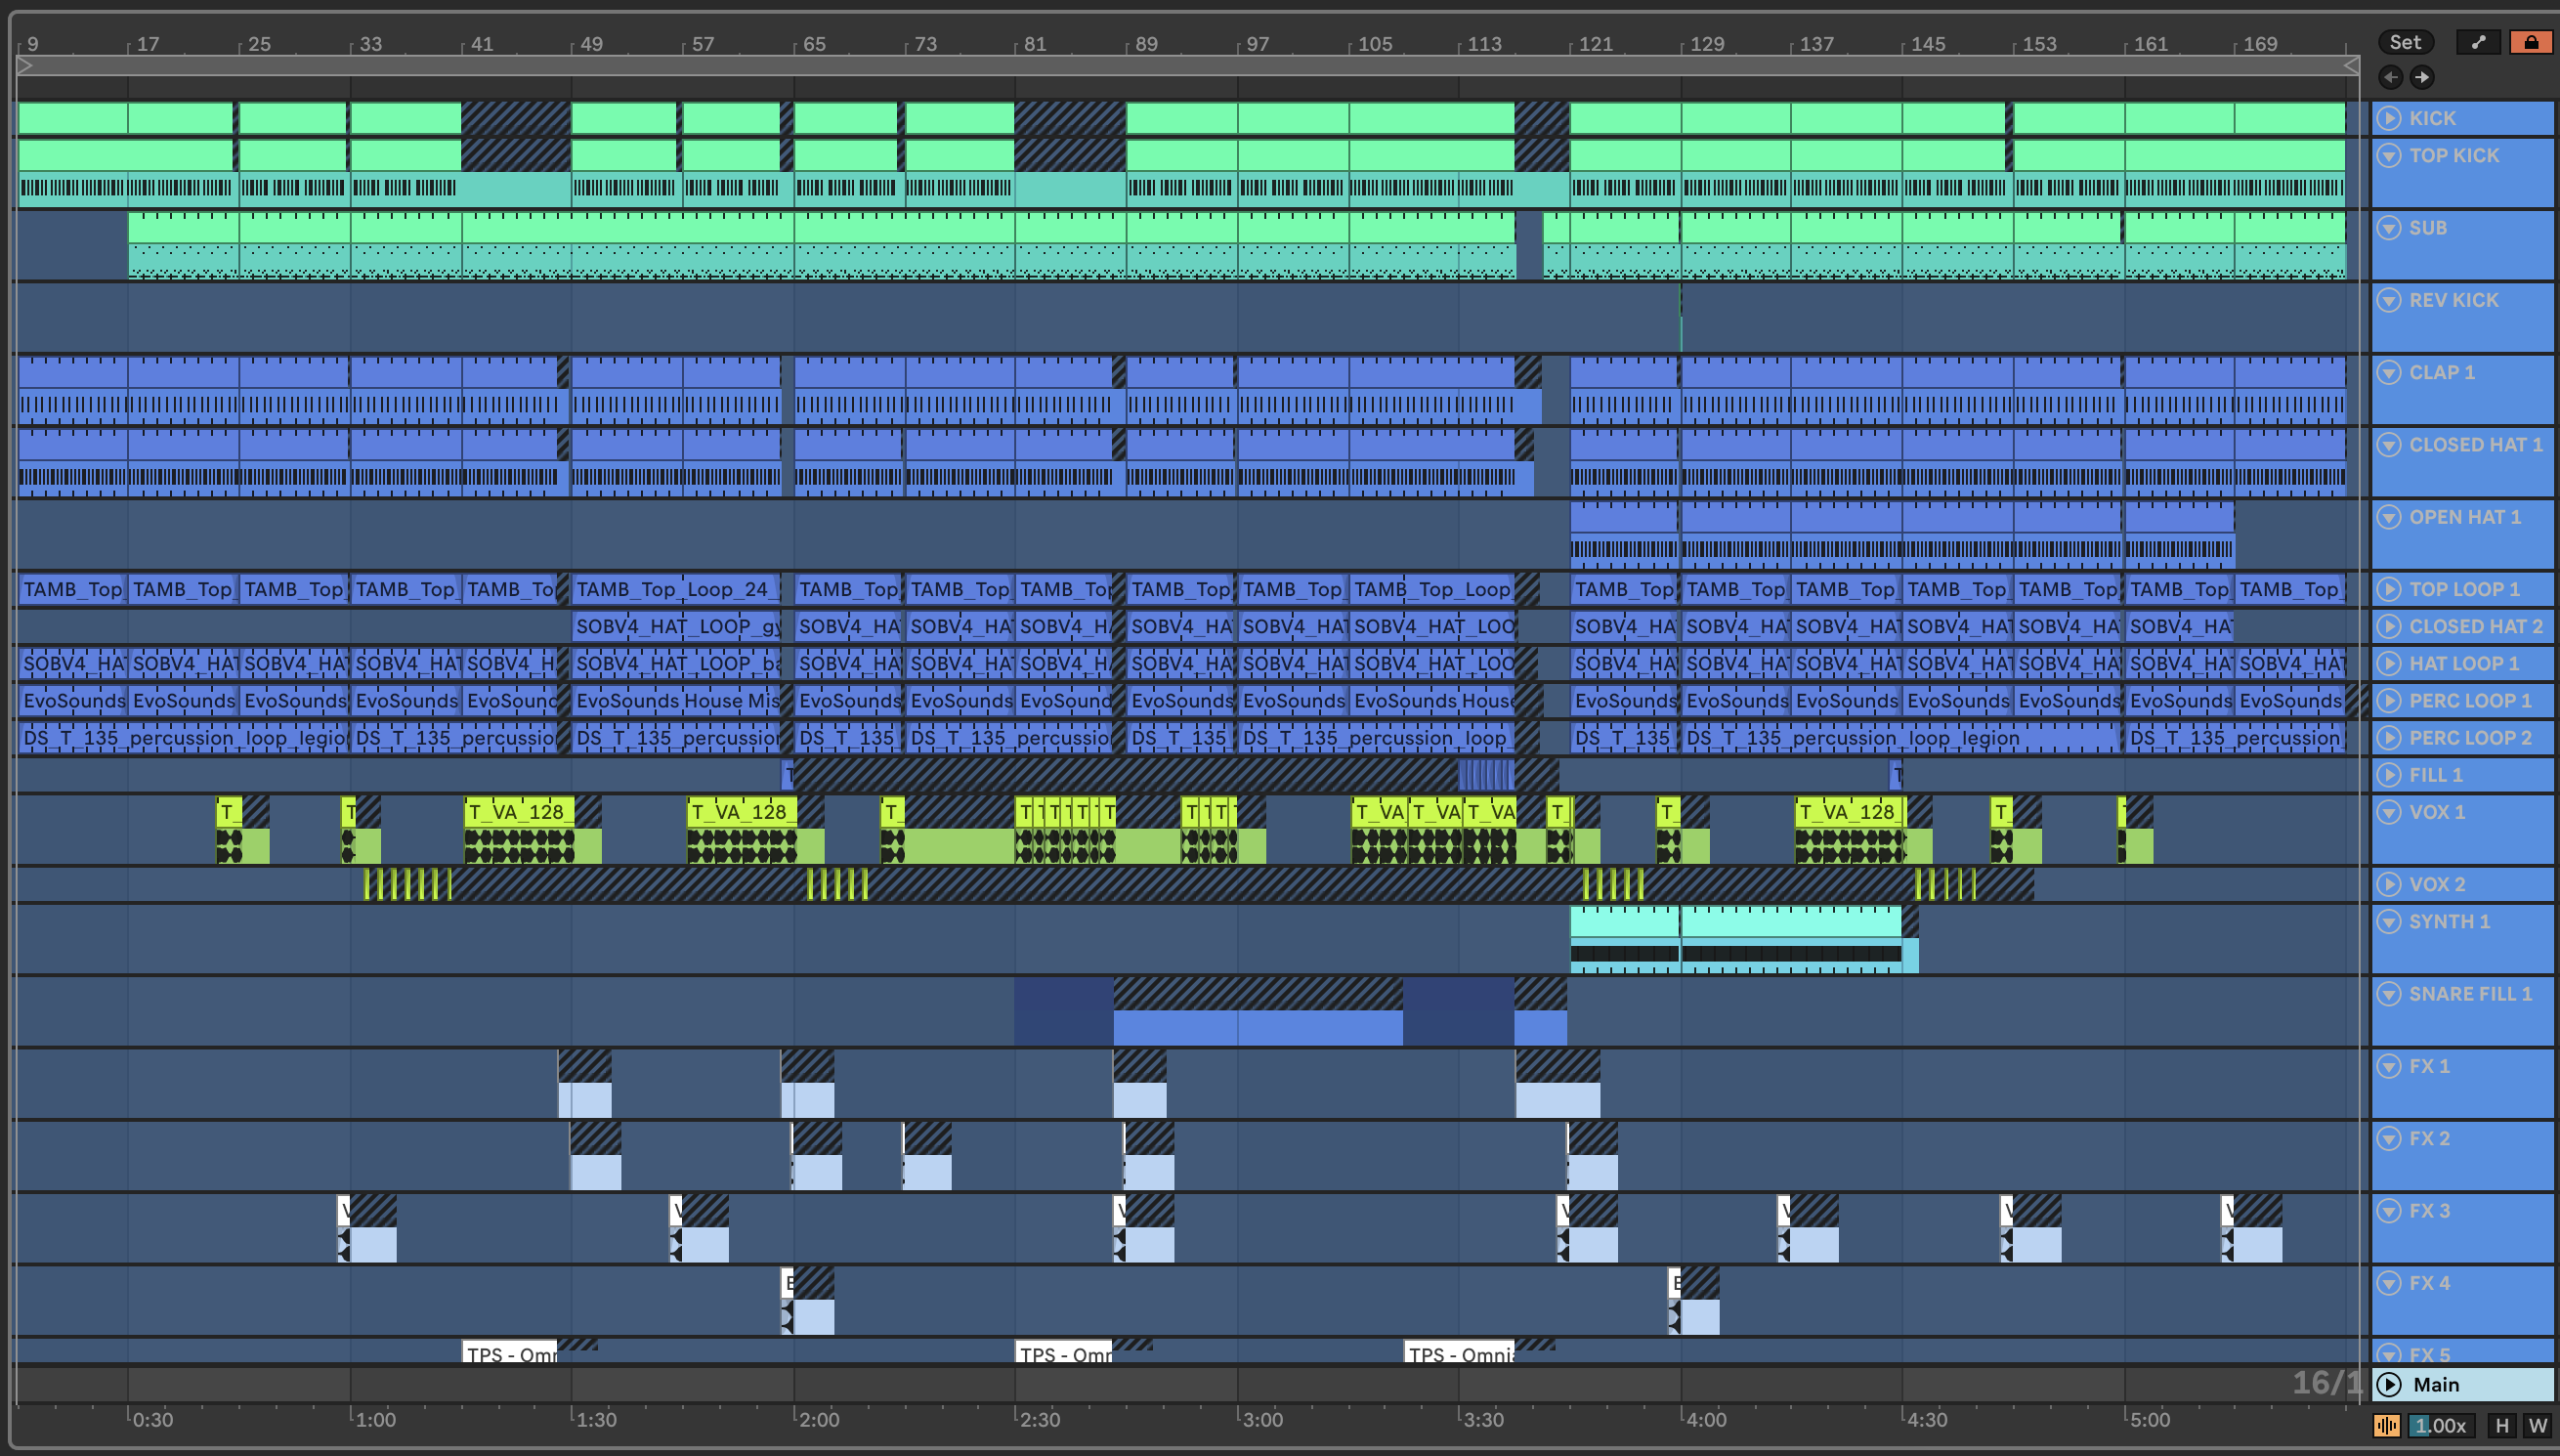Fold the FX 2 track arrow
The image size is (2560, 1456).
click(x=2389, y=1138)
